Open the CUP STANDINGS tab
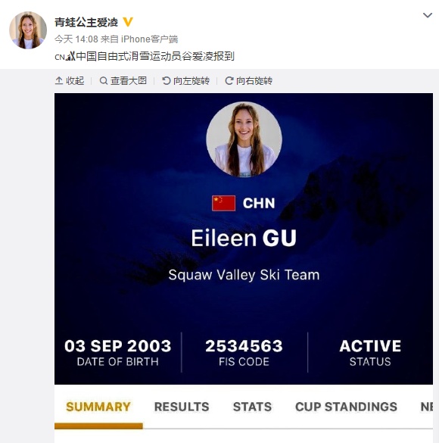Screen dimensions: 439x443 coord(346,407)
